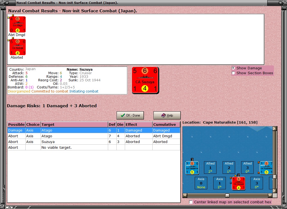Click the Possible column header
Screen dimensions: 287x209
(x=16, y=124)
